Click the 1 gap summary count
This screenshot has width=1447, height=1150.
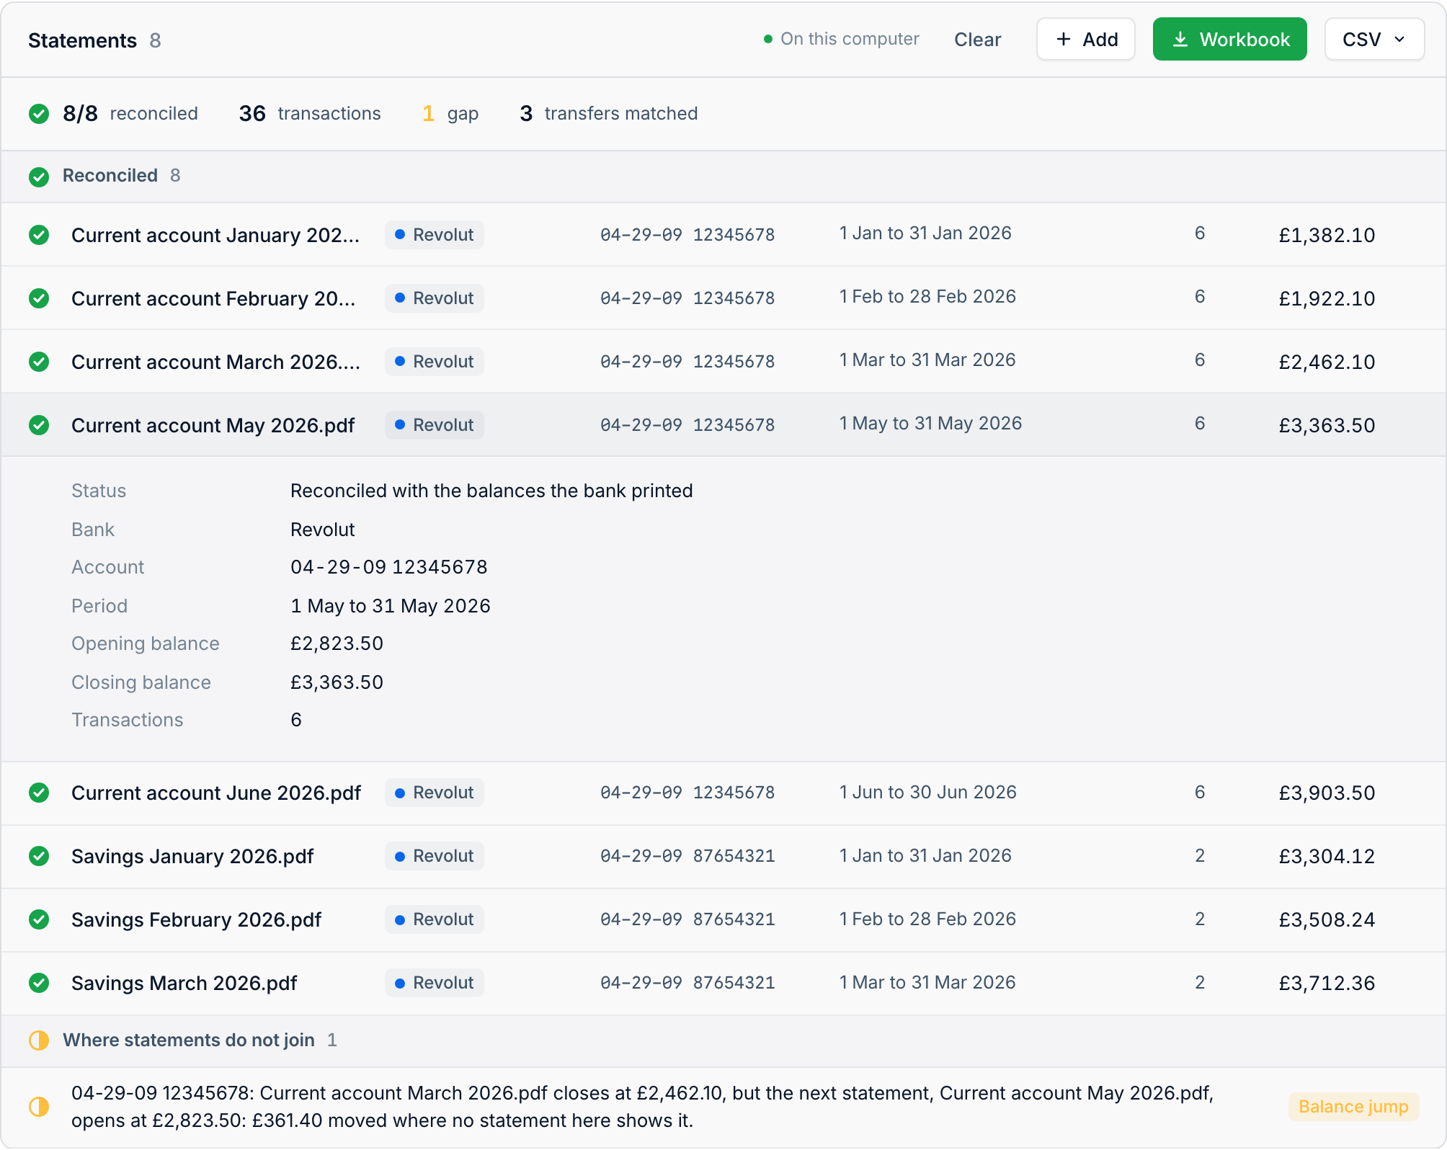click(x=450, y=114)
